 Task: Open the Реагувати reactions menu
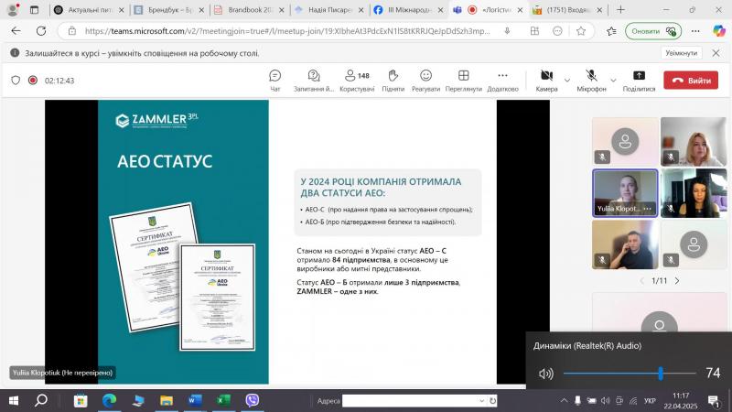(x=425, y=81)
